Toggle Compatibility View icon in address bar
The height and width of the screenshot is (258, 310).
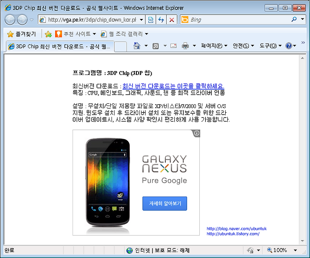[151, 20]
